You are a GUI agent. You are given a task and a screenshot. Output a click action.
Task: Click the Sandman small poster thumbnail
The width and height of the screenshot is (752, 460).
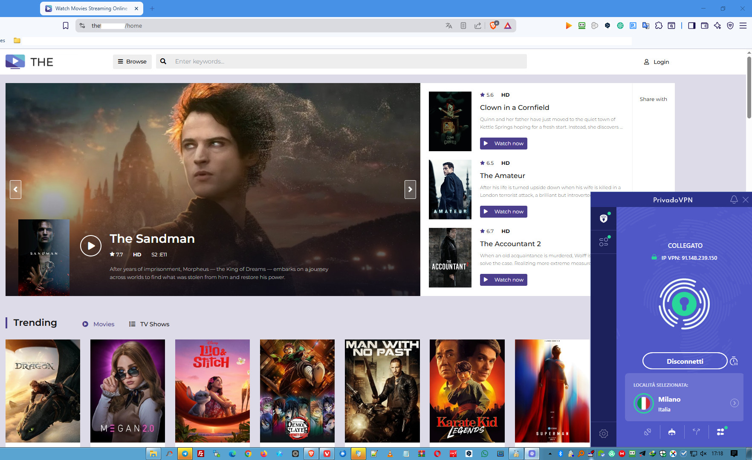pos(44,257)
